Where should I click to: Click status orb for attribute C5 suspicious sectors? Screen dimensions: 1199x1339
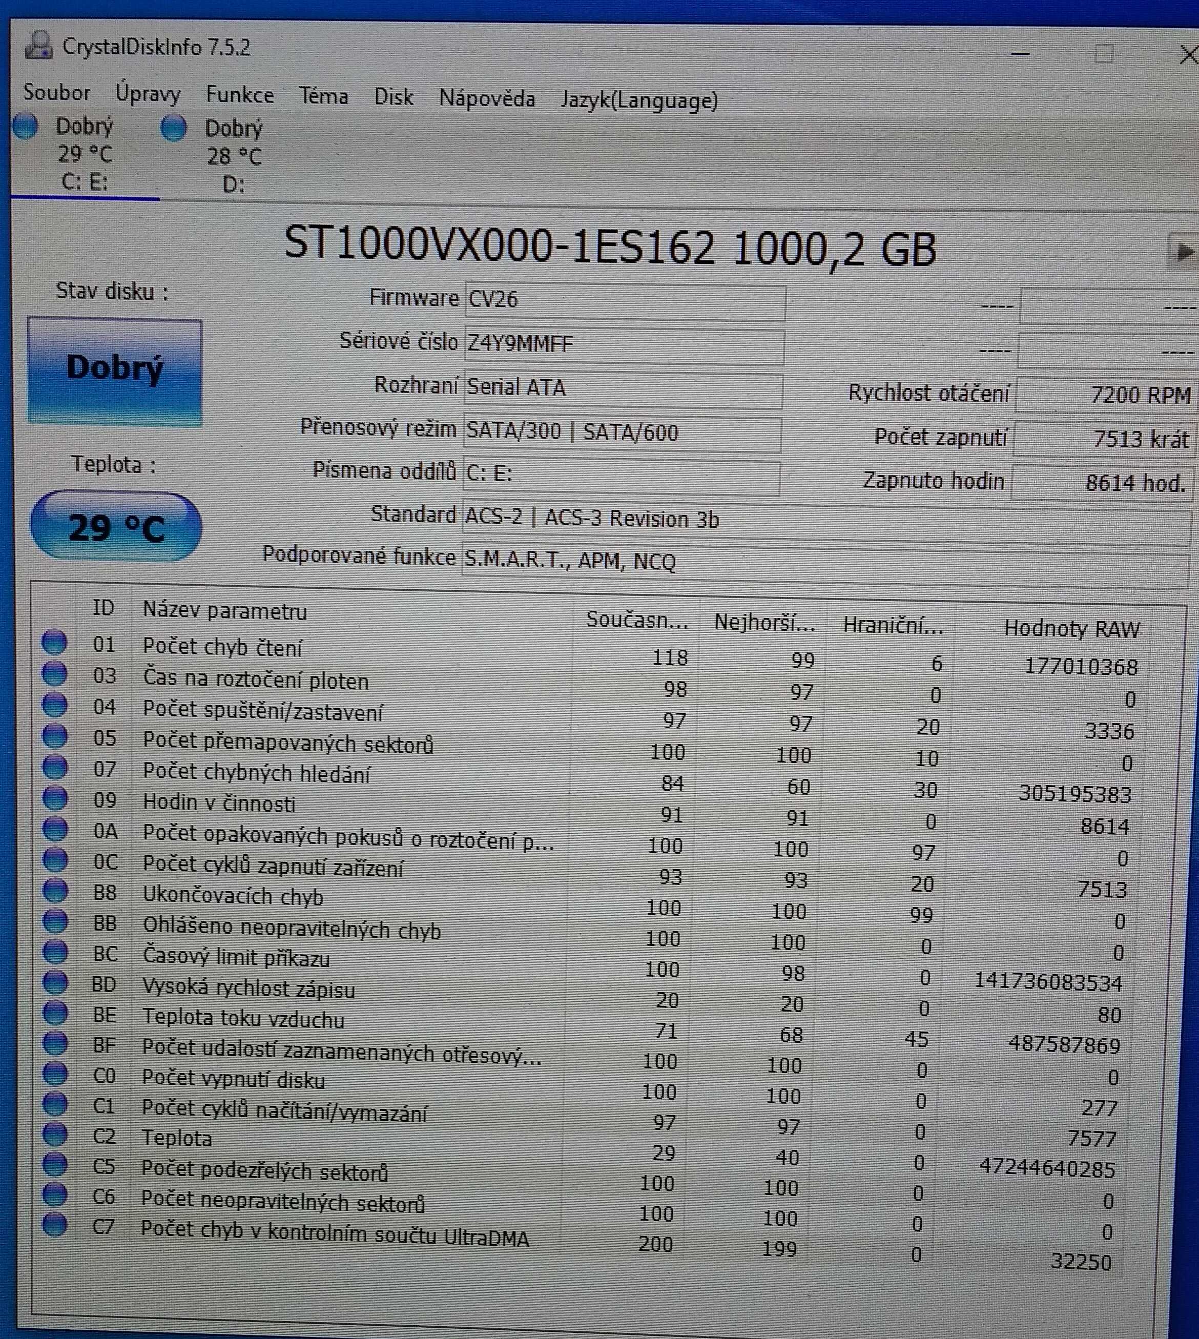click(55, 1164)
